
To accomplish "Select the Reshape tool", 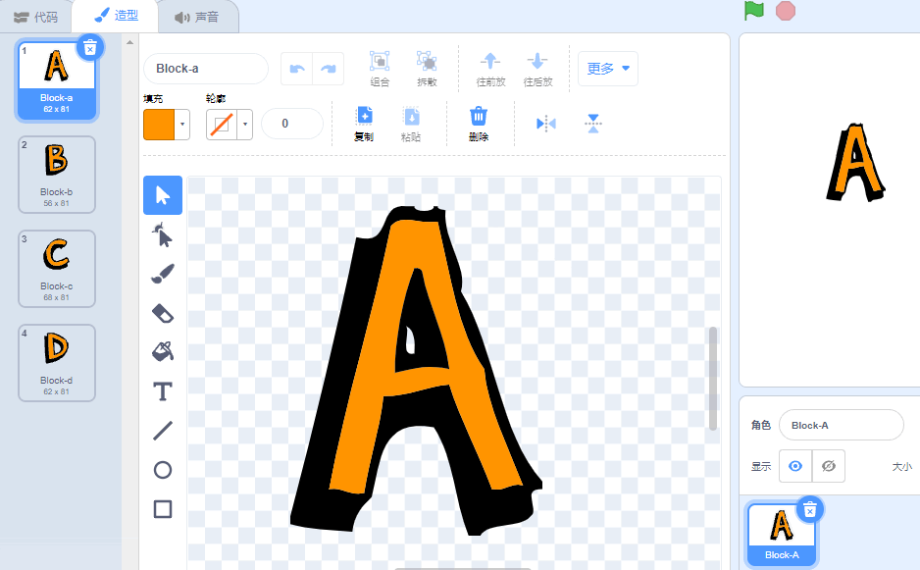I will click(163, 234).
